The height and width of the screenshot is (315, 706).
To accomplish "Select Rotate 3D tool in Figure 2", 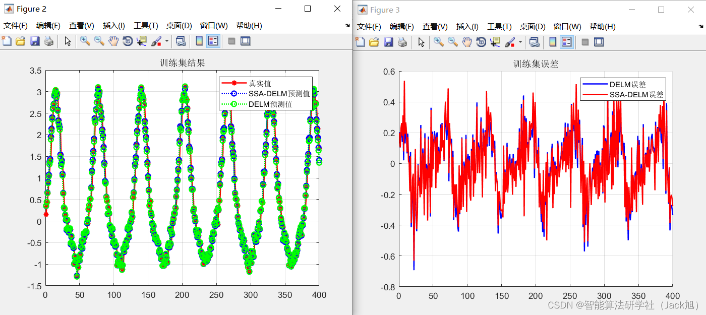I will [x=128, y=41].
